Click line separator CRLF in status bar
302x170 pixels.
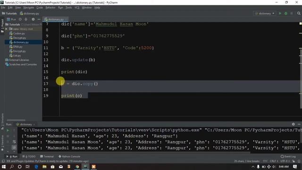(x=274, y=161)
